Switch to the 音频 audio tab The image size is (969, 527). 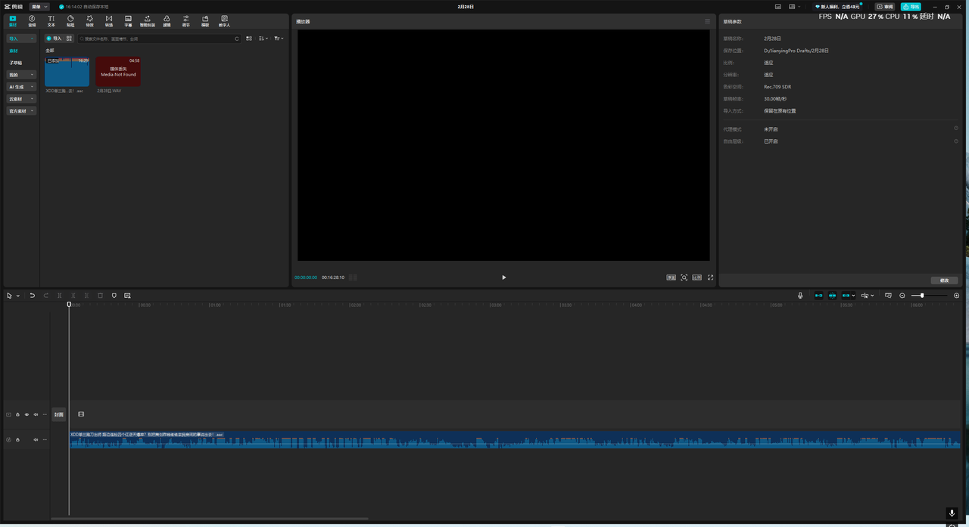(32, 21)
